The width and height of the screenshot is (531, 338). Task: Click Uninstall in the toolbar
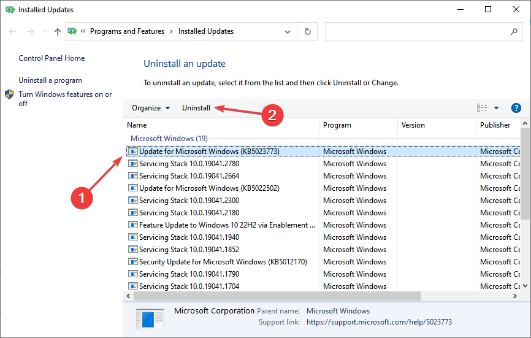click(x=196, y=108)
